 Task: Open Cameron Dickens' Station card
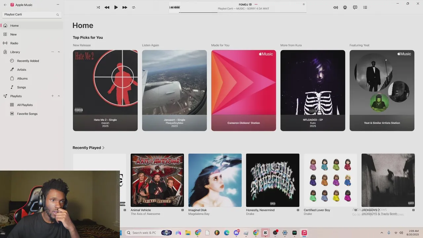tap(244, 90)
